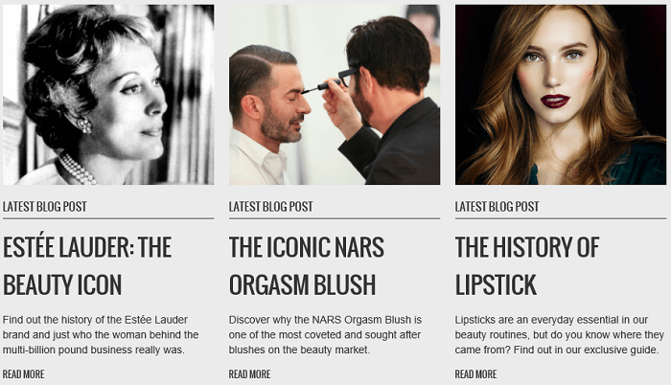
Task: Open the makeup application photo thumbnail
Action: (x=335, y=95)
